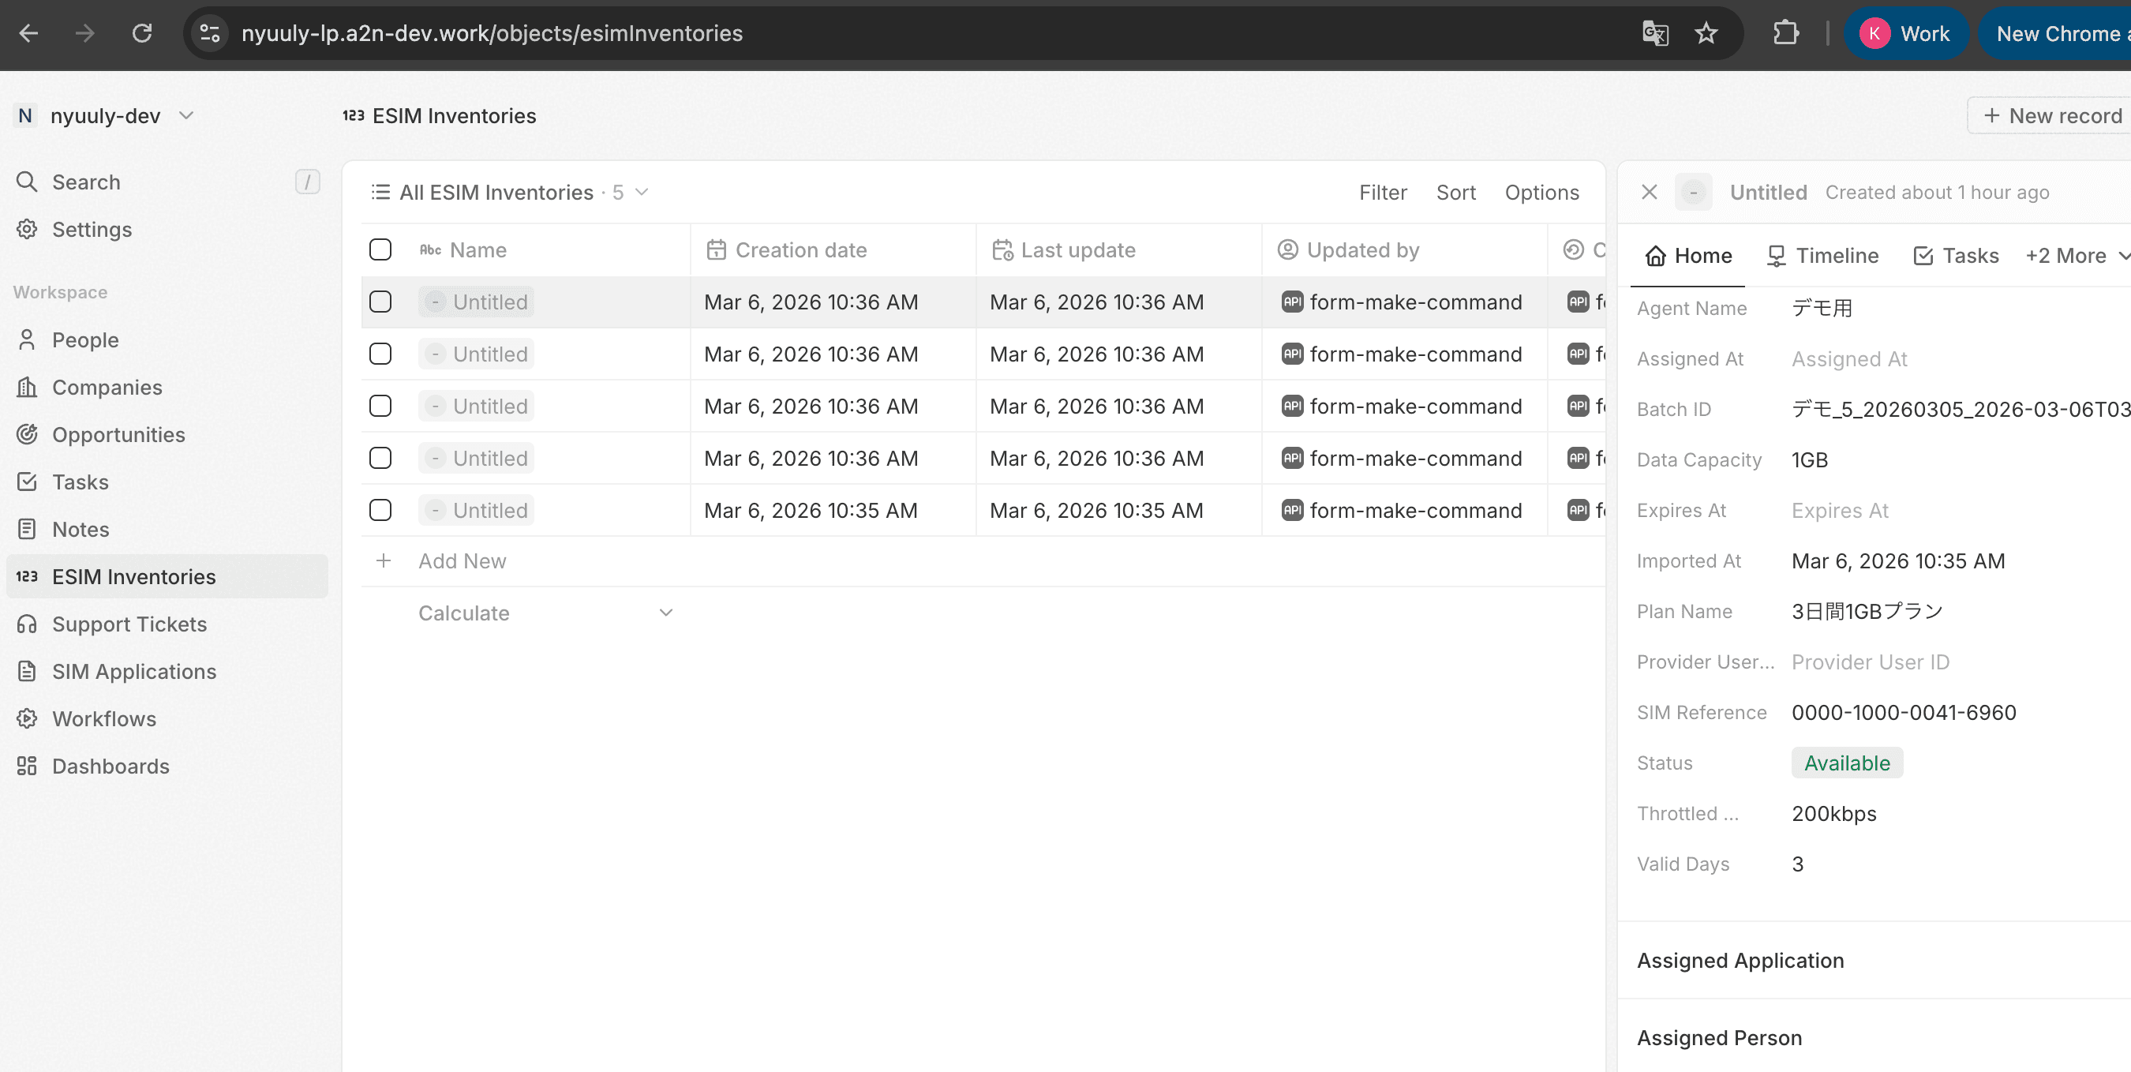
Task: Open the view Options
Action: click(x=1541, y=192)
